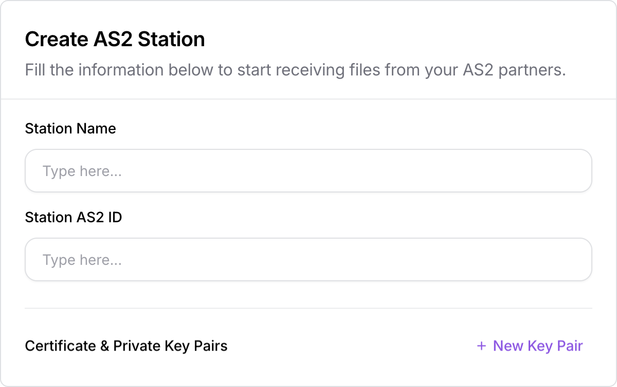This screenshot has width=617, height=387.
Task: Focus the Station AS2 ID input field
Action: 308,259
